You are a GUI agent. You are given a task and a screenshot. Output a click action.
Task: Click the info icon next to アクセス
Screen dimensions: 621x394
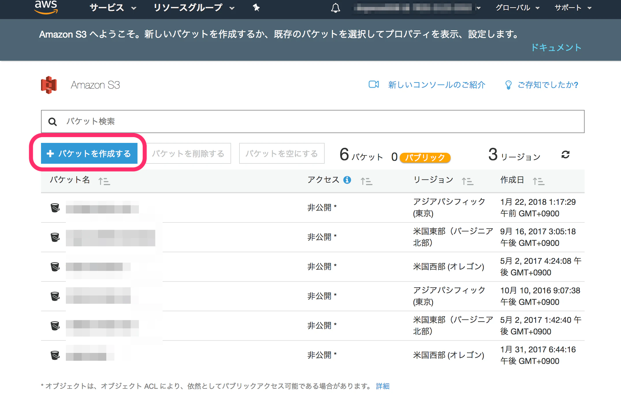point(347,180)
